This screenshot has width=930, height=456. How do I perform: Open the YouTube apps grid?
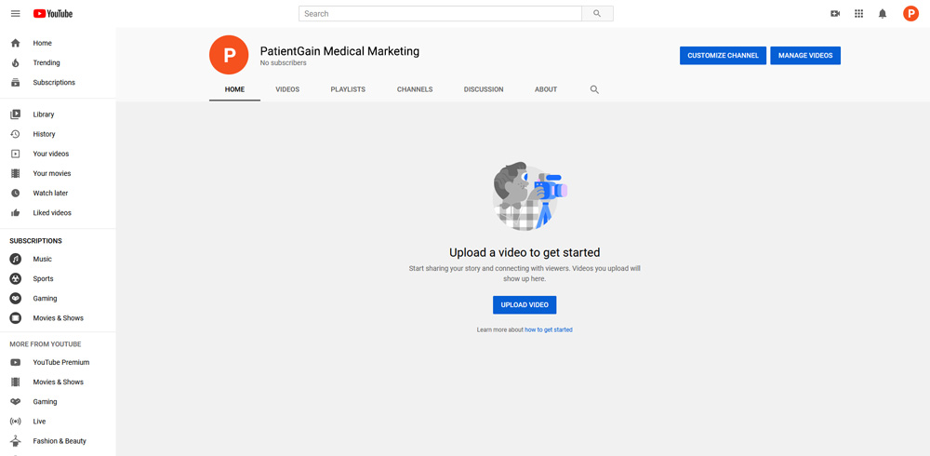click(x=858, y=14)
